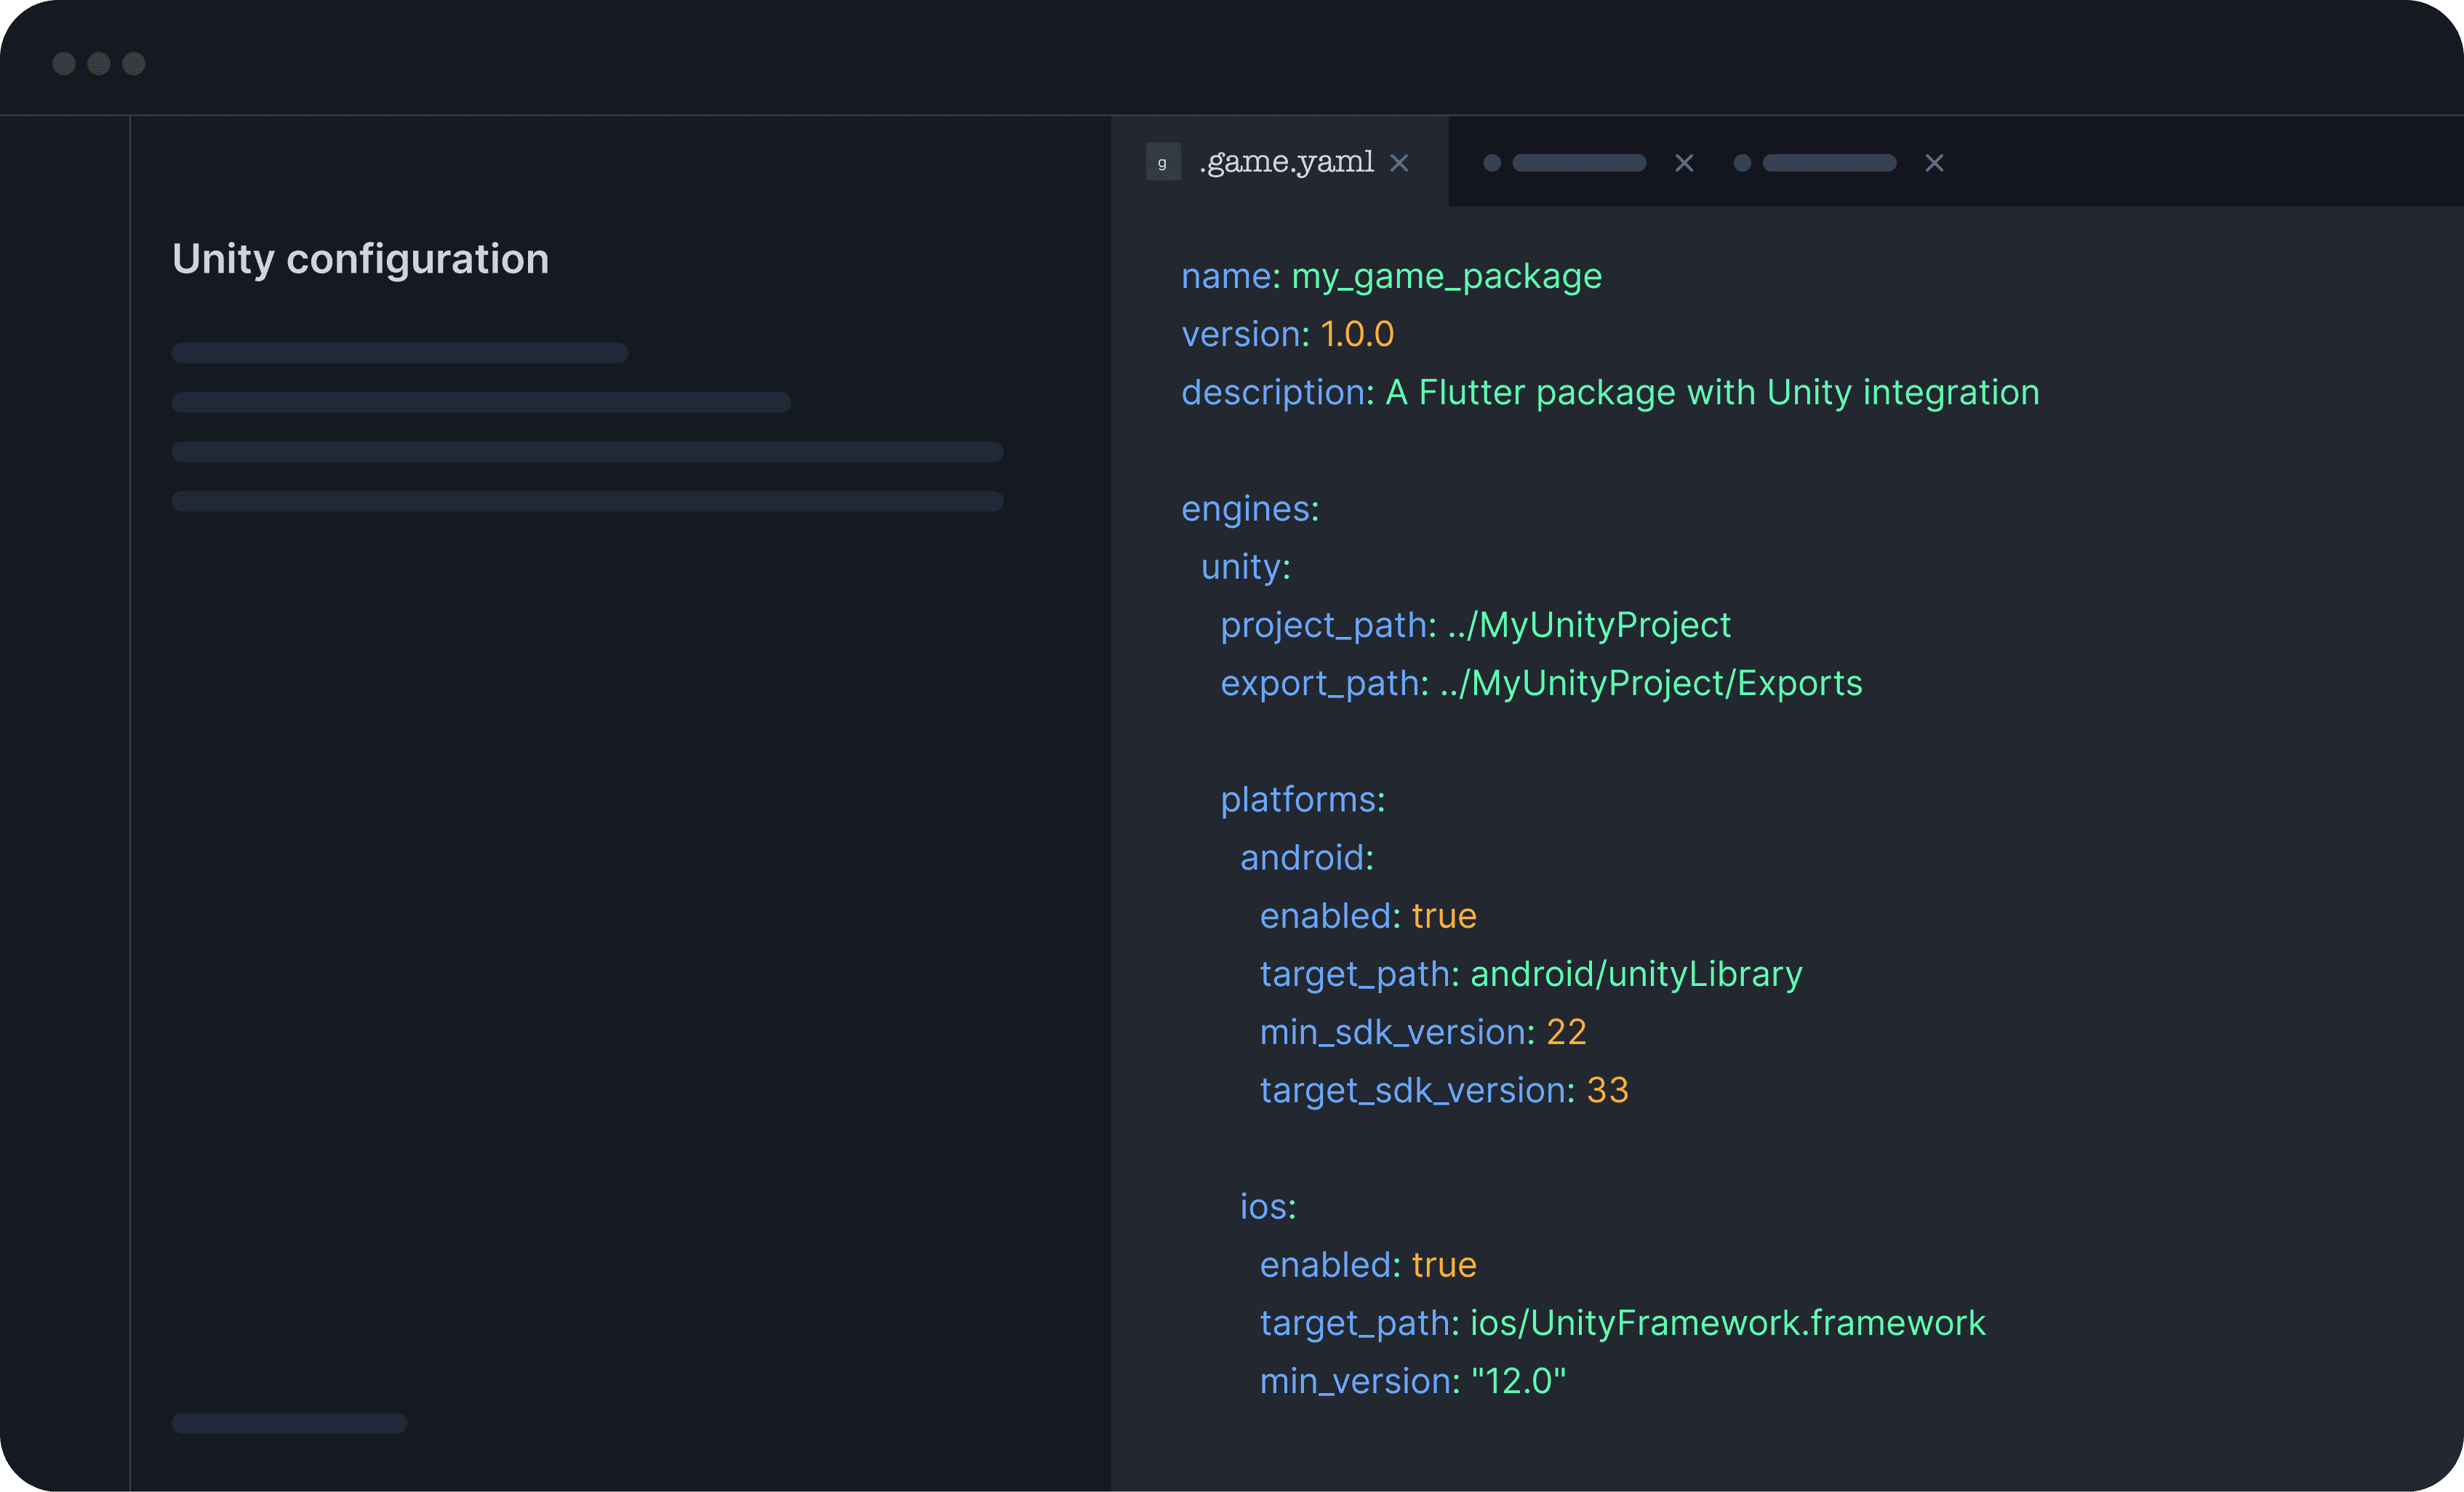Click the ios/UnityFramework.framework target path
The width and height of the screenshot is (2464, 1492).
(1727, 1323)
